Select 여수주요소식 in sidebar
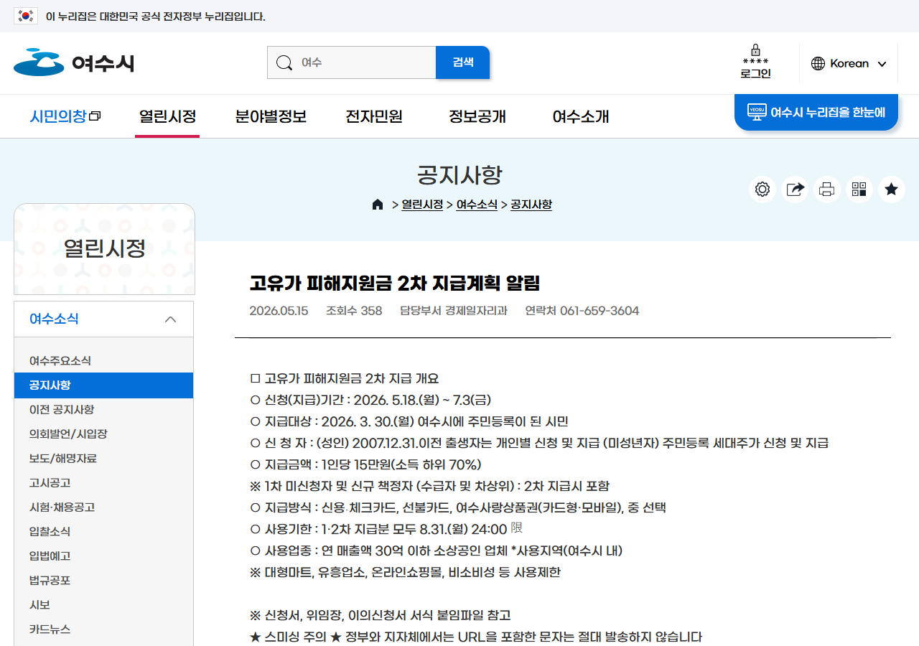The image size is (919, 646). click(103, 360)
